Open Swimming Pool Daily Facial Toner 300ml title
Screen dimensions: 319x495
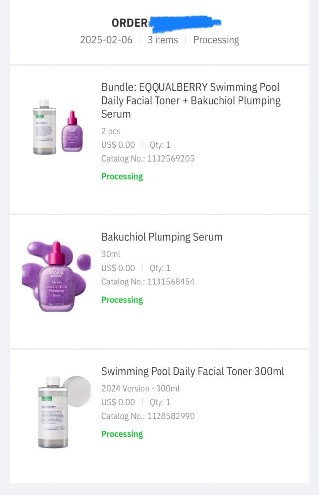point(192,371)
